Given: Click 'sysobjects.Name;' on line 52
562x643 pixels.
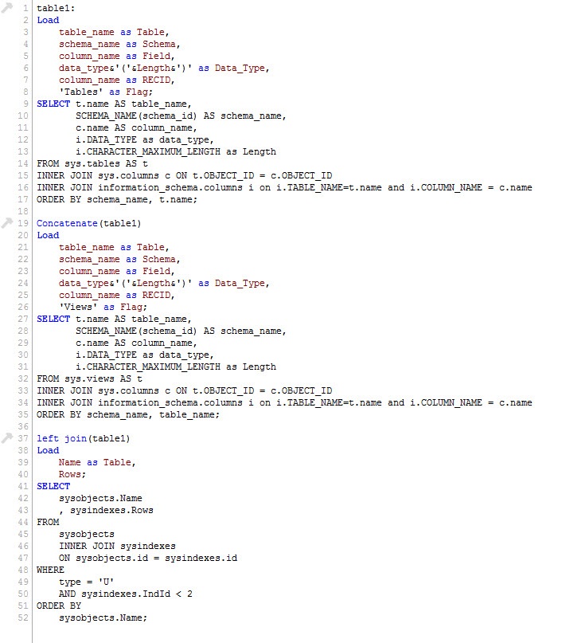Looking at the screenshot, I should pos(103,618).
